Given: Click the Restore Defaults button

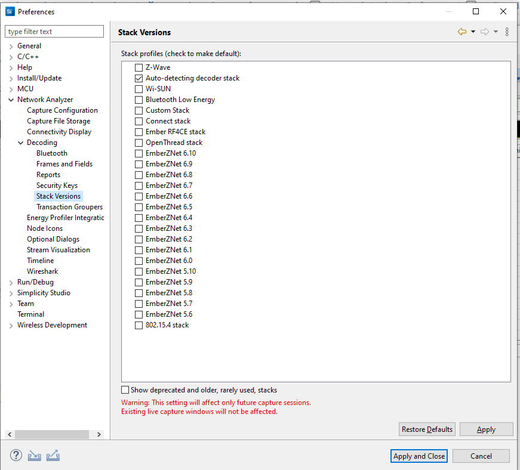Looking at the screenshot, I should (x=427, y=429).
